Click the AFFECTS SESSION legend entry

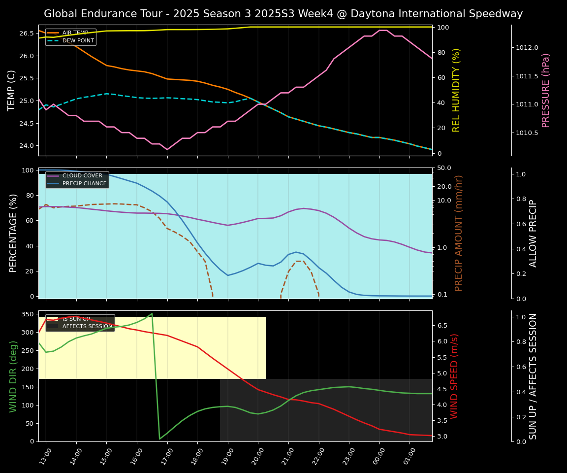[88, 327]
